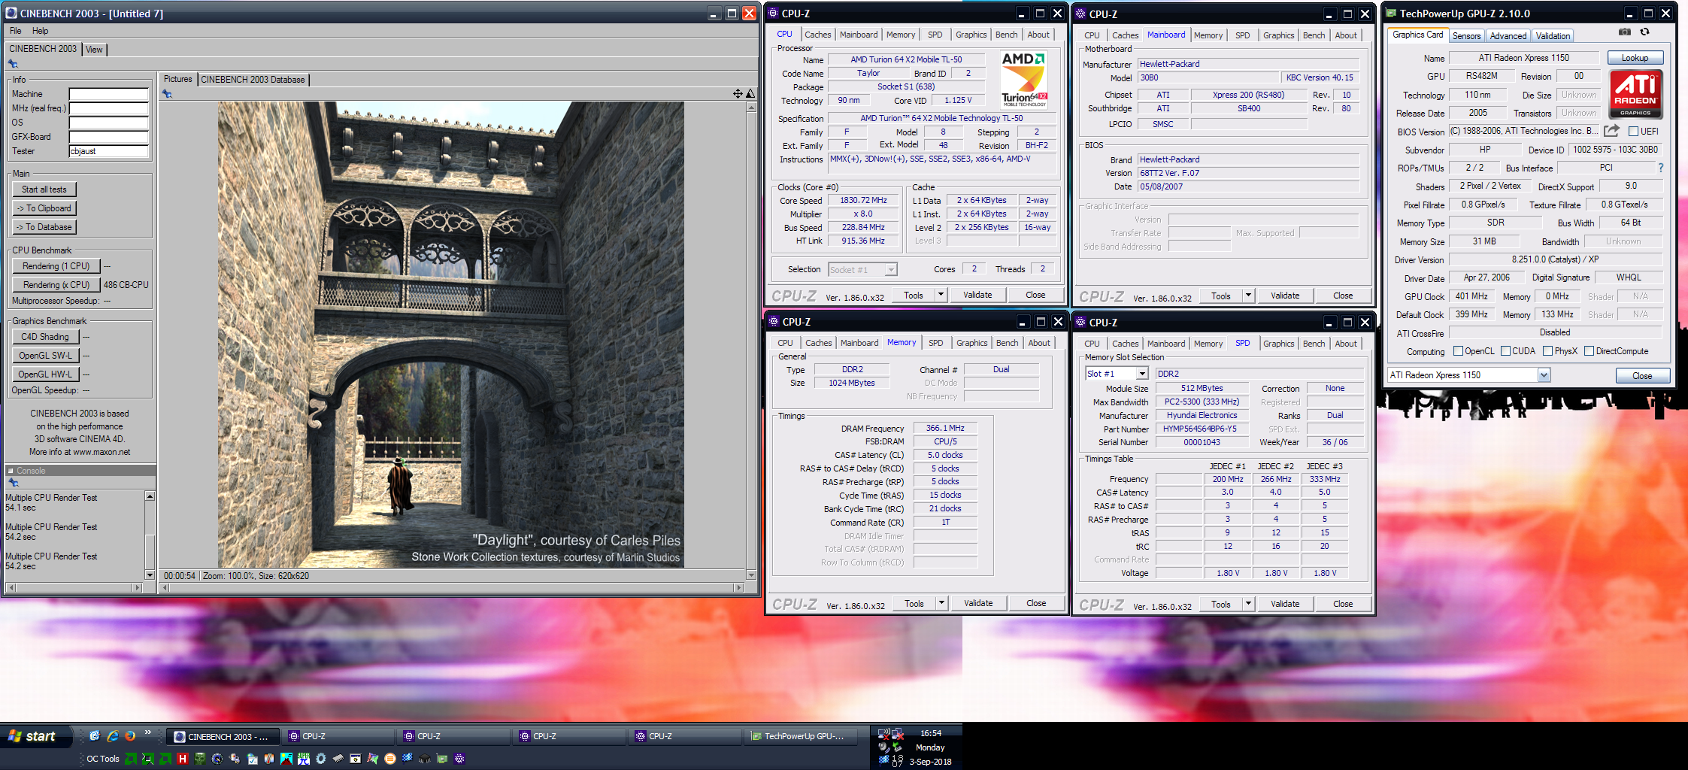Switch to CINEBENCH 2003 Database tab
1688x770 pixels.
coord(253,80)
